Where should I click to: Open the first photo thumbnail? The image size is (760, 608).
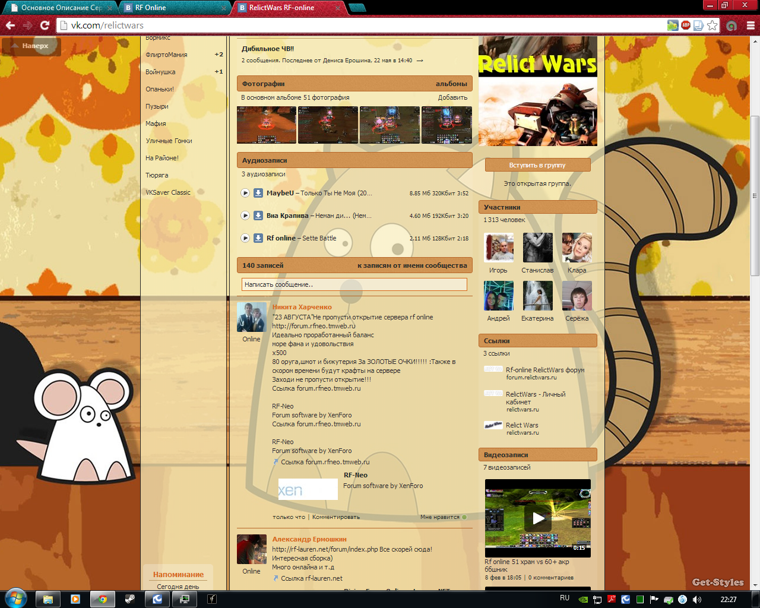click(x=267, y=125)
